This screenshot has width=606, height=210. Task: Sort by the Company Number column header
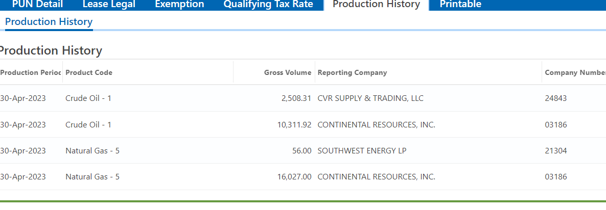(575, 72)
